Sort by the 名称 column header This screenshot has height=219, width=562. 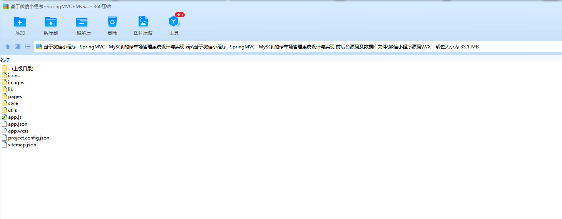(x=5, y=60)
